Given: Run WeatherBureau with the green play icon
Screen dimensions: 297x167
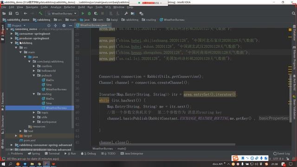Looking at the screenshot, I should tap(83, 13).
